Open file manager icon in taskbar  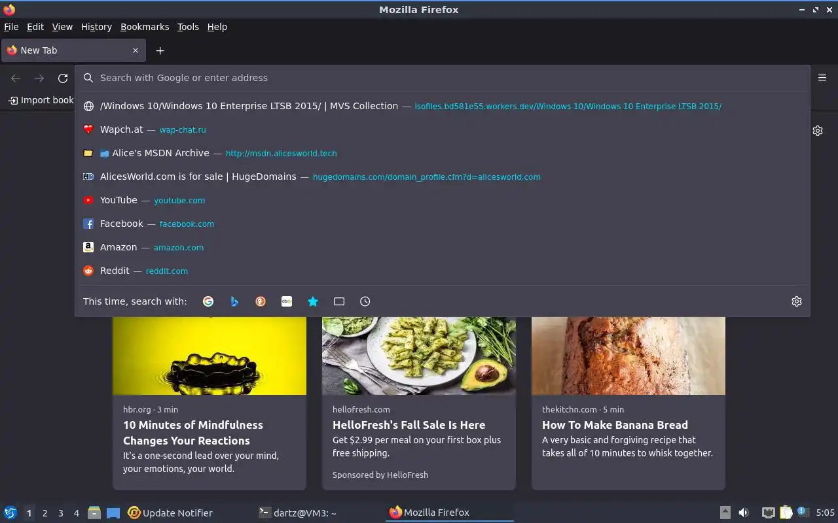pyautogui.click(x=94, y=513)
